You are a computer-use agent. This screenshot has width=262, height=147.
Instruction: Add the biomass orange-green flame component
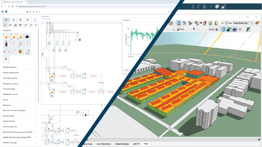click(20, 52)
